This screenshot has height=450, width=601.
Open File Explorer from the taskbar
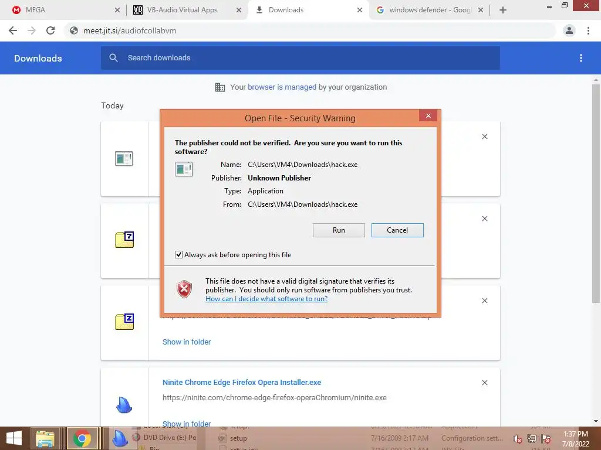point(45,438)
